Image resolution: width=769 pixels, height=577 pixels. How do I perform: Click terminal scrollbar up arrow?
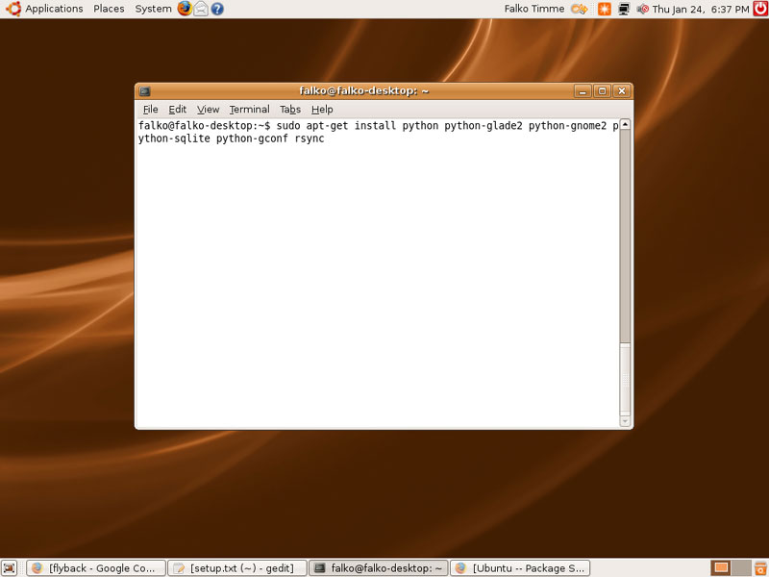pos(625,124)
